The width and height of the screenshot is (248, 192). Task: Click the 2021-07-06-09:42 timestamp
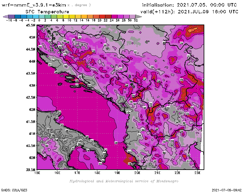coord(227,190)
